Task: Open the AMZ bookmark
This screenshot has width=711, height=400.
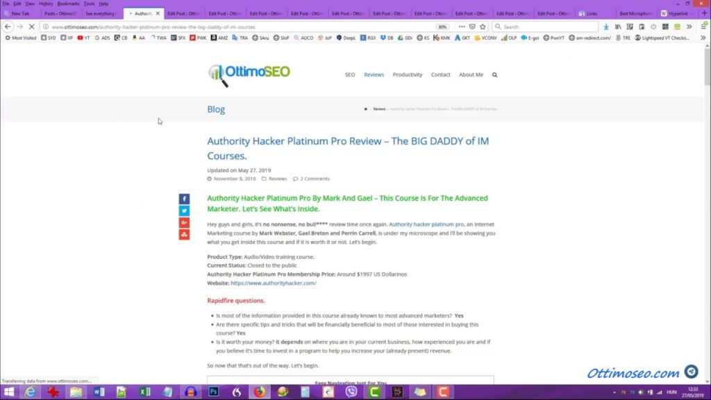Action: pos(219,38)
